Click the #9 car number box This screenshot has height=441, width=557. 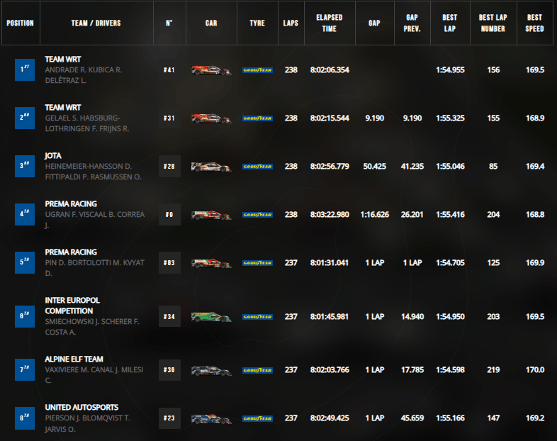(x=169, y=215)
